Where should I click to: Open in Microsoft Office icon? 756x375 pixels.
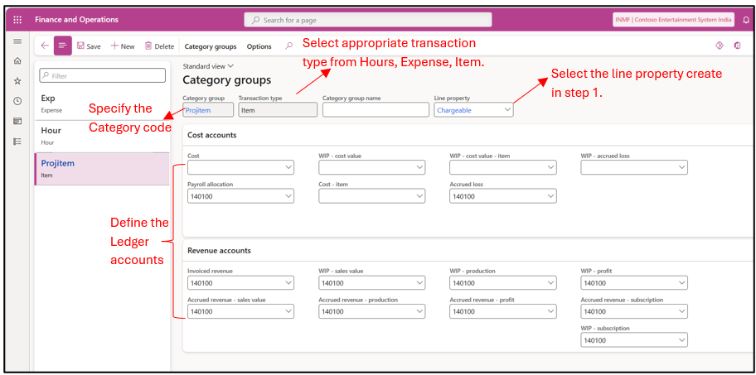(737, 46)
